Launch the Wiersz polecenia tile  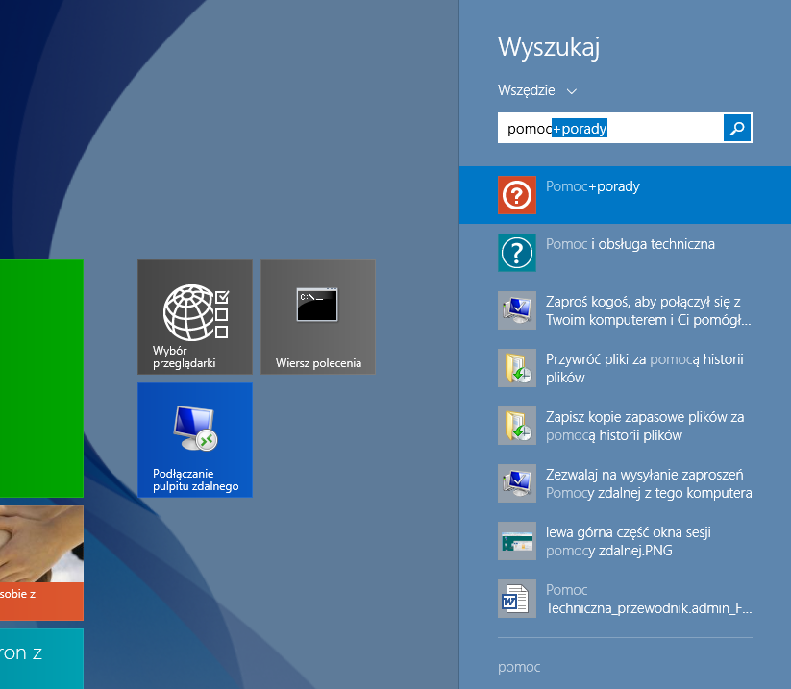[318, 316]
